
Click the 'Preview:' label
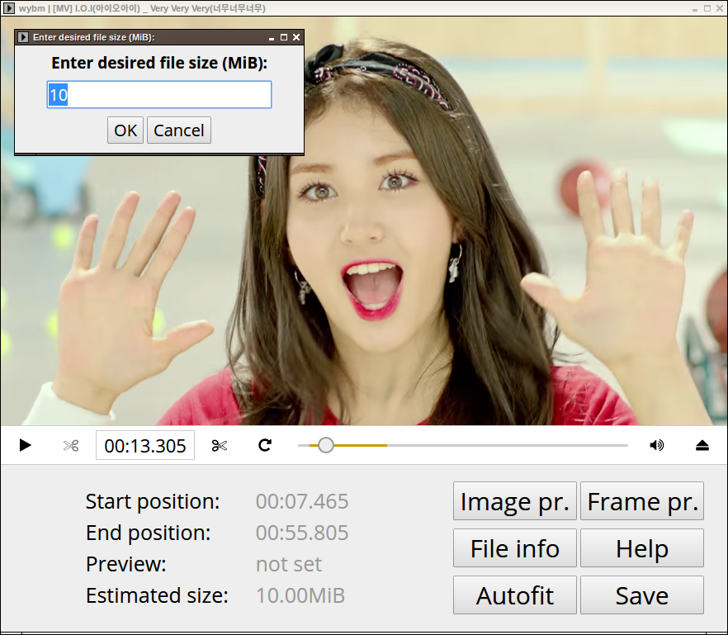(125, 564)
